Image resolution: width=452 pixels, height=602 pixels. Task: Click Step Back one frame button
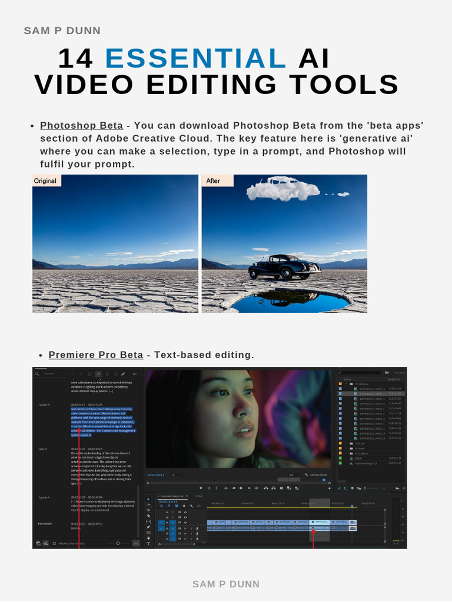pos(234,488)
